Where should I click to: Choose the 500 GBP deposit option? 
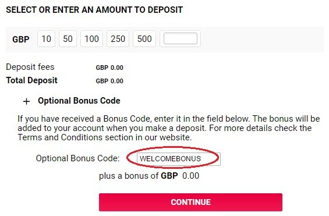coord(144,39)
